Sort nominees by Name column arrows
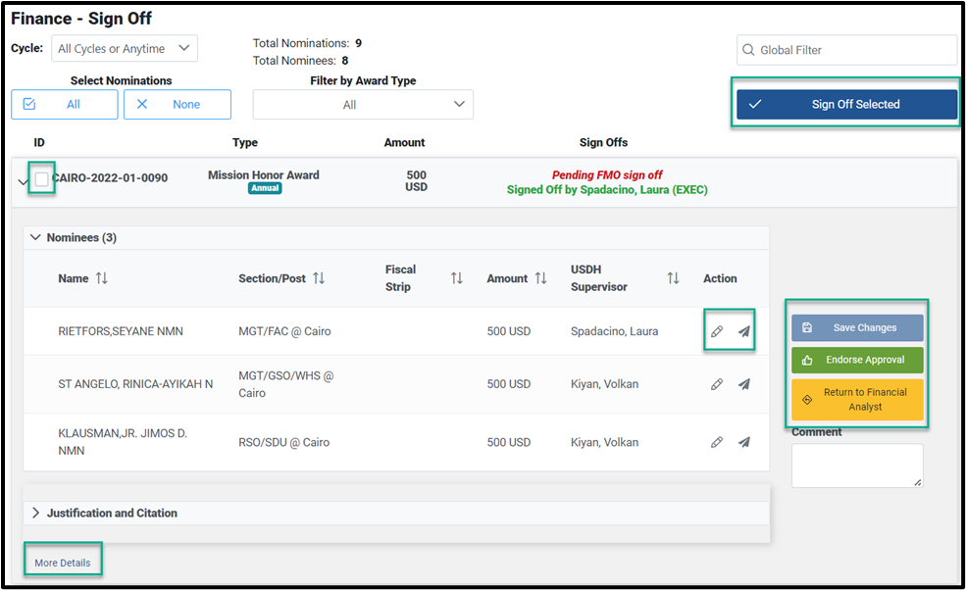Viewport: 966px width, 590px height. 102,278
